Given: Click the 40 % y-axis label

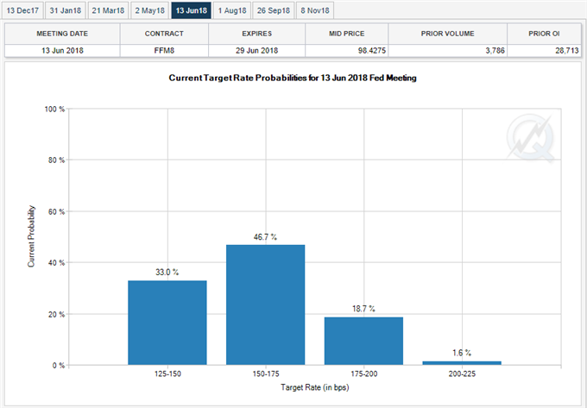Looking at the screenshot, I should pos(56,263).
